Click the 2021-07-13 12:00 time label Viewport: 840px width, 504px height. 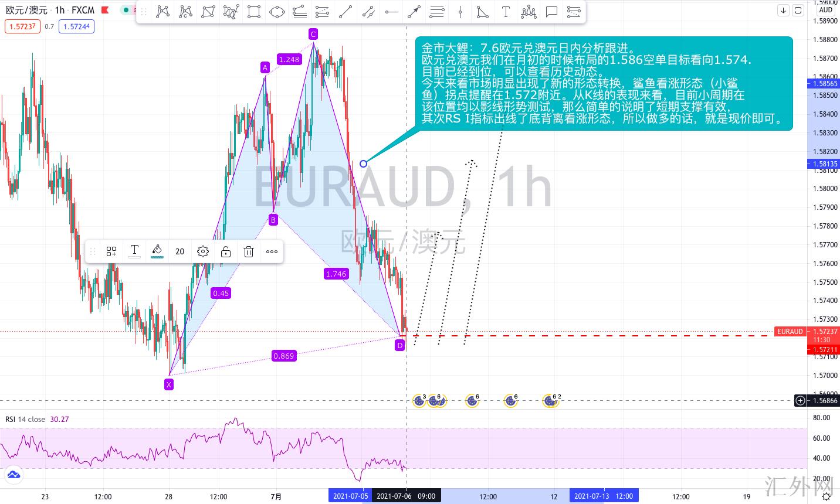click(604, 496)
